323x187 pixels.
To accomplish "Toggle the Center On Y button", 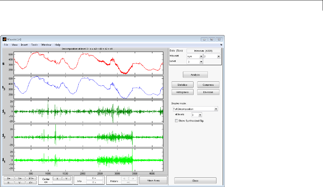I will coord(66,178).
